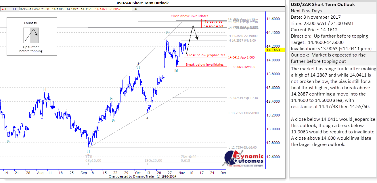Click the 'Sep' date axis label
The width and height of the screenshot is (377, 183).
click(84, 173)
